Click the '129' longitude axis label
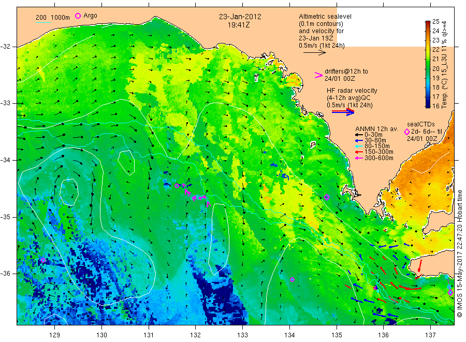466x342 pixels. coord(55,335)
